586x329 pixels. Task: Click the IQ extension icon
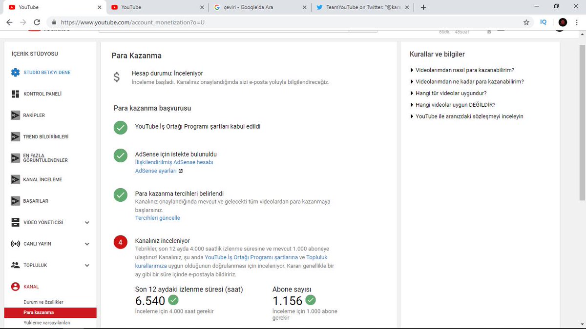pos(544,22)
